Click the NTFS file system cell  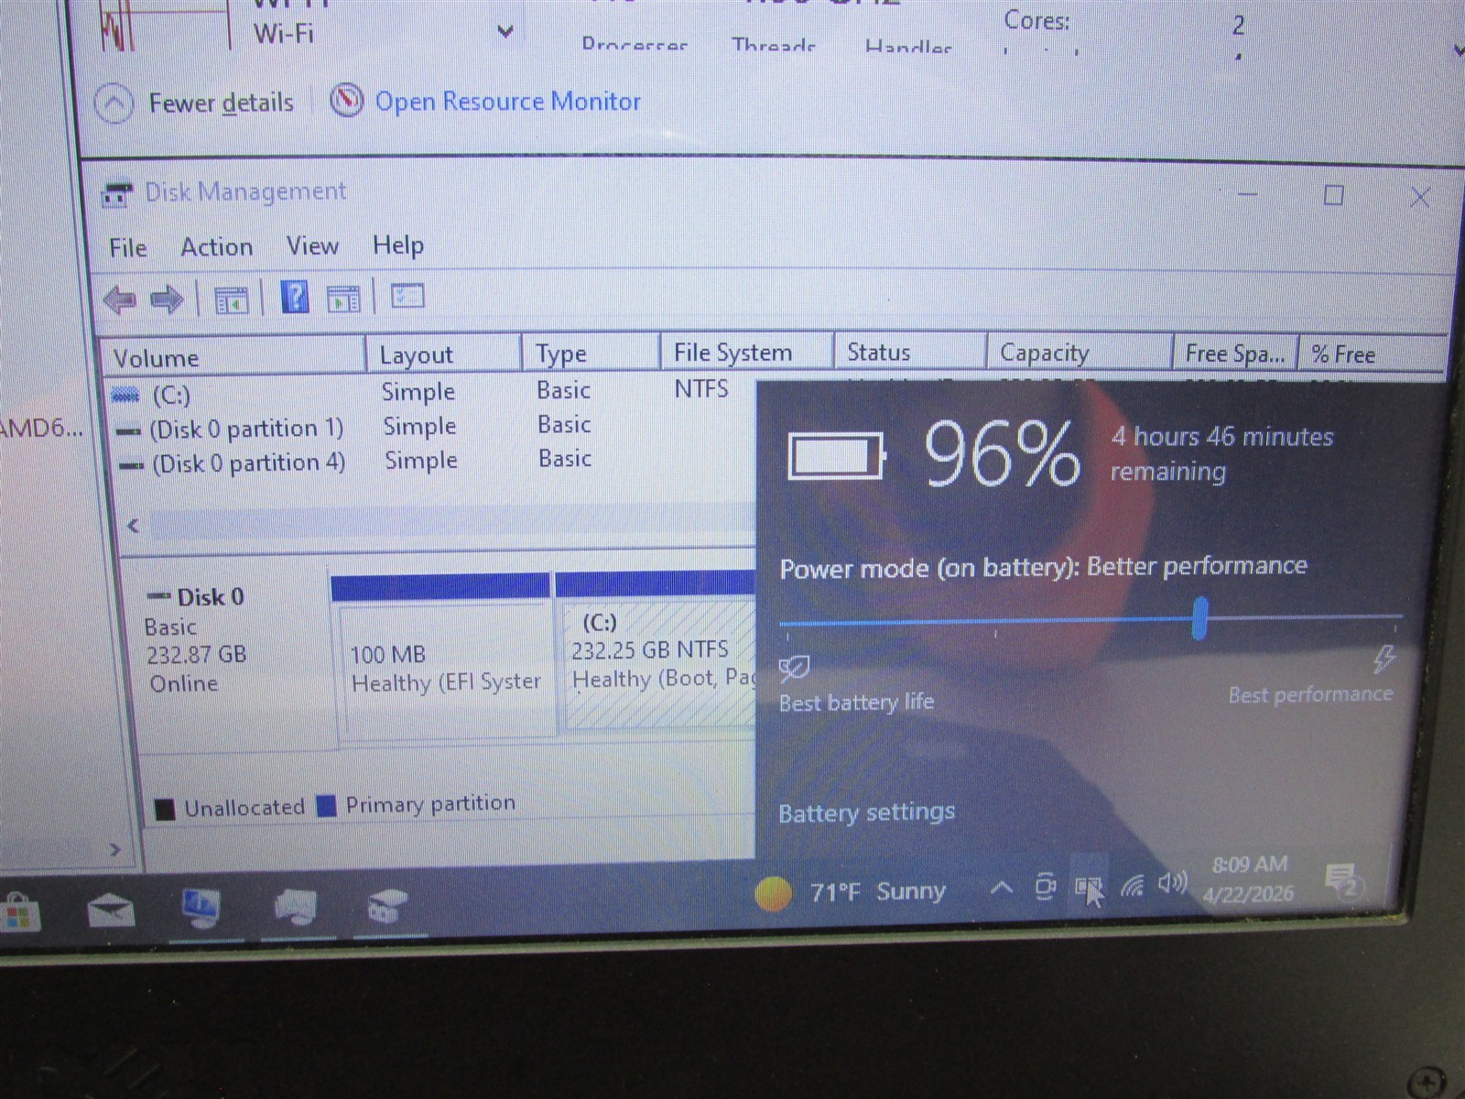[701, 389]
